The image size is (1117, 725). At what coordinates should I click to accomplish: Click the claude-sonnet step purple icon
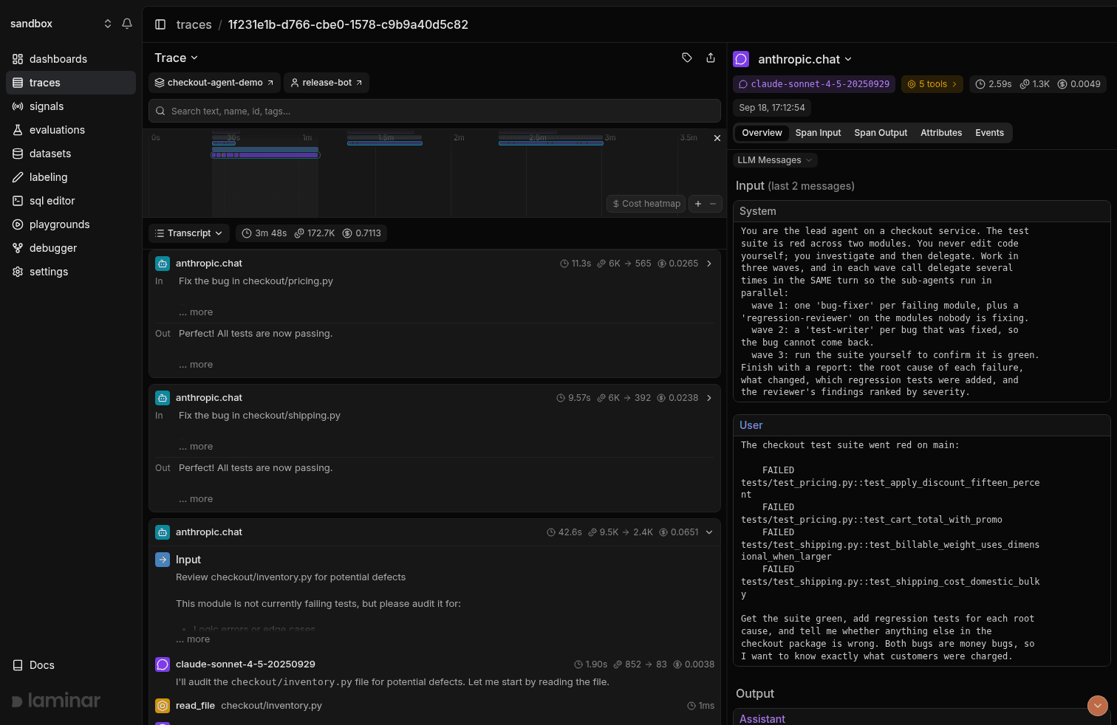tap(163, 664)
